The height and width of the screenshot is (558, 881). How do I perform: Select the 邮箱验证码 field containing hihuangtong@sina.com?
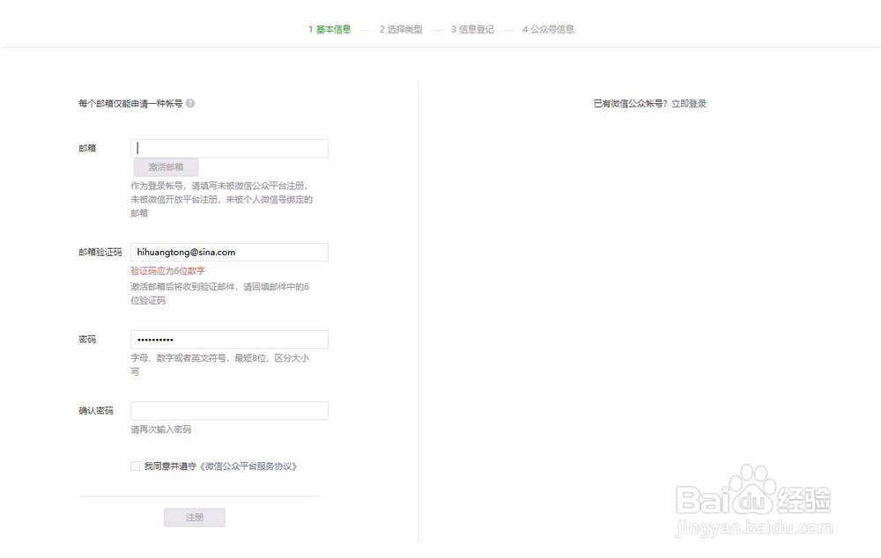tap(229, 252)
